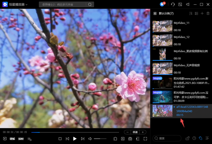This screenshot has width=212, height=144.
Task: Click the 恒星播放器 logo icon
Action: point(5,5)
